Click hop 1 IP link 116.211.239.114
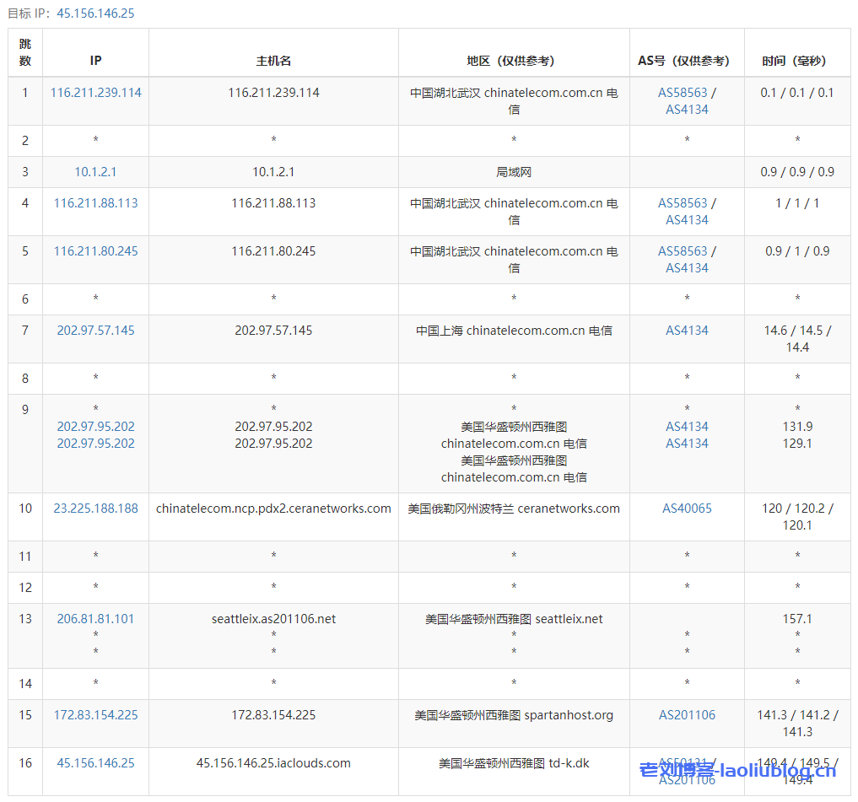858x802 pixels. tap(95, 93)
